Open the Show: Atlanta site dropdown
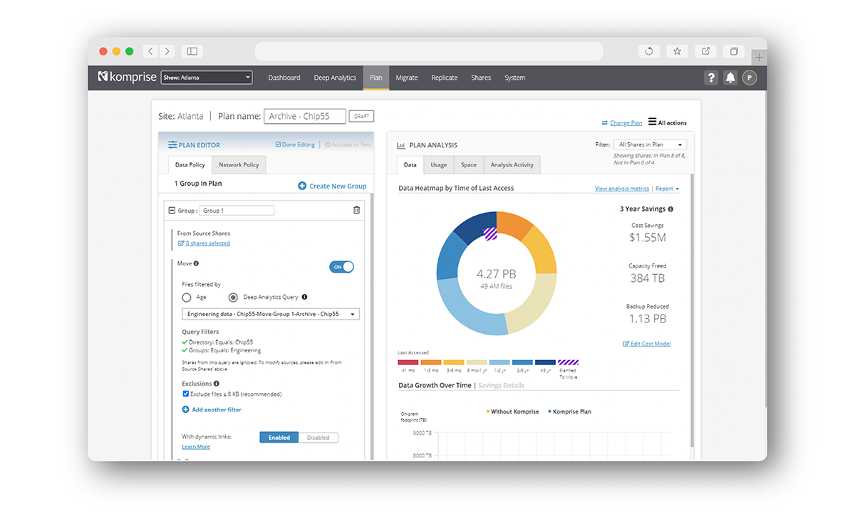 (x=206, y=78)
